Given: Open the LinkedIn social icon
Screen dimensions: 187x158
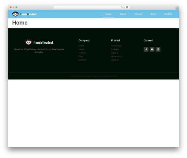Looking at the screenshot, I should point(158,49).
